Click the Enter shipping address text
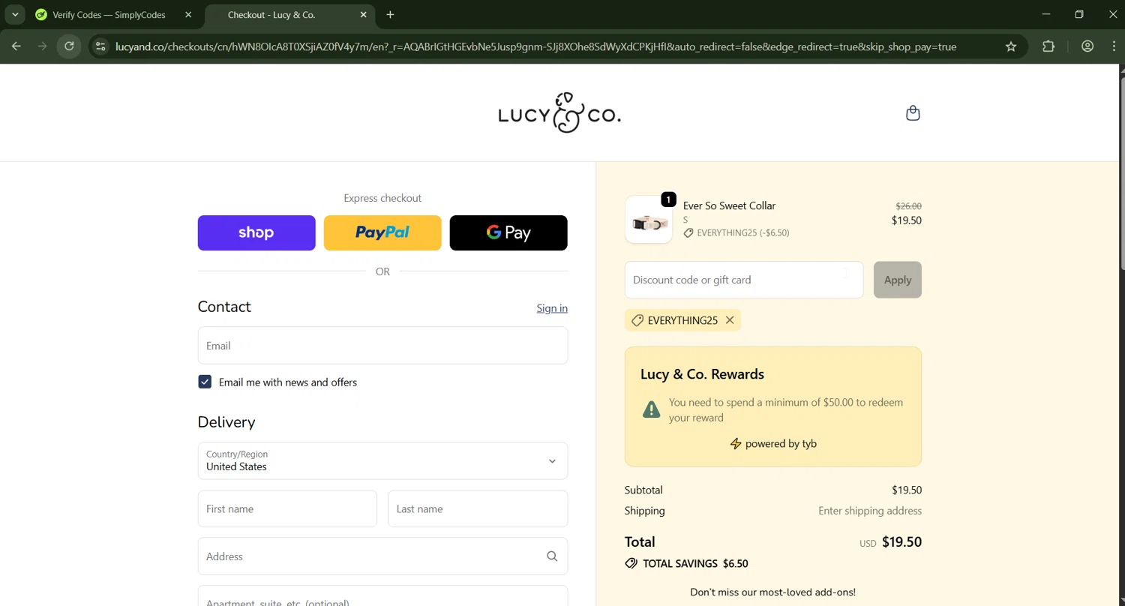Viewport: 1125px width, 606px height. click(870, 511)
